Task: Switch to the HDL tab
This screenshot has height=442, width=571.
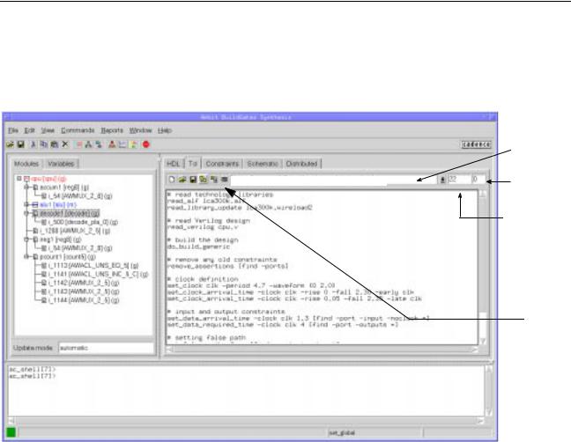Action: 174,164
